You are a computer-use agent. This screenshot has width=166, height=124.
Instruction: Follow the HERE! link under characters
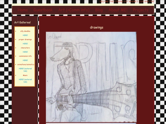(x=25, y=52)
